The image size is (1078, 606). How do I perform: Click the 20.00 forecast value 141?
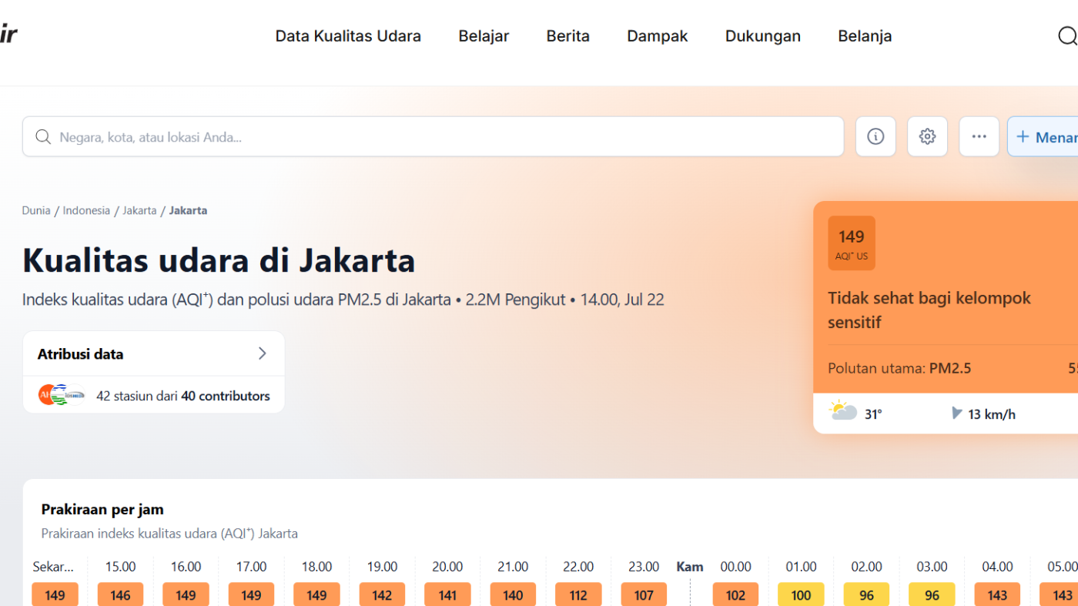pyautogui.click(x=447, y=595)
